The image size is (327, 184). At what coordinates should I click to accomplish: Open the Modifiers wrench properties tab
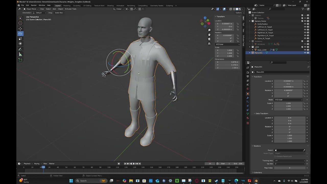pos(248,98)
